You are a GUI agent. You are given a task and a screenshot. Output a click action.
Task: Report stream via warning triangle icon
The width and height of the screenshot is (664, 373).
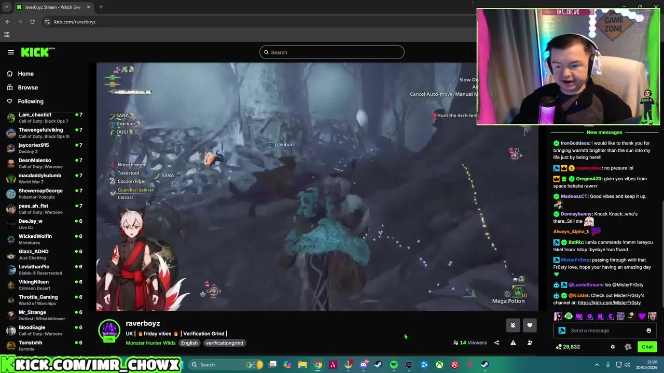(x=513, y=342)
